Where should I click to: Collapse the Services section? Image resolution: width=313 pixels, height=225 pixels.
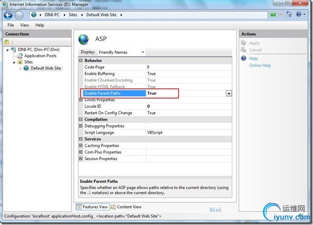point(81,139)
